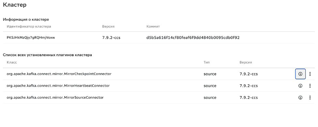Select the MirrorSourceConnector class name
Screen dimensions: 318x127
55,97
